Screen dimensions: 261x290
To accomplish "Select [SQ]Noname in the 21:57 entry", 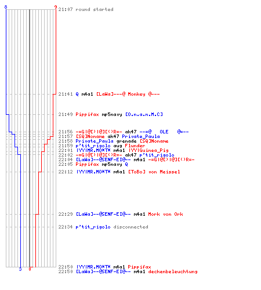I will click(90, 136).
